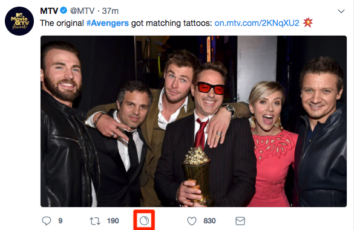Like the tweet with the heart icon
The image size is (354, 230).
192,221
